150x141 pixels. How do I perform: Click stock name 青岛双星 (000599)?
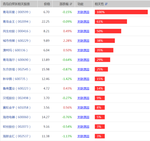pyautogui.click(x=17, y=12)
